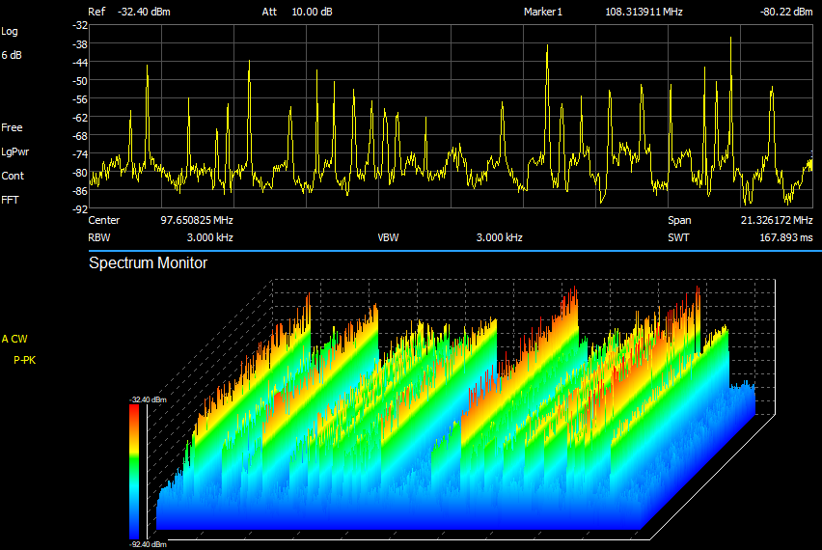Viewport: 822px width, 550px height.
Task: Click the tallest spectrum peak near -36 dBm
Action: [x=730, y=39]
